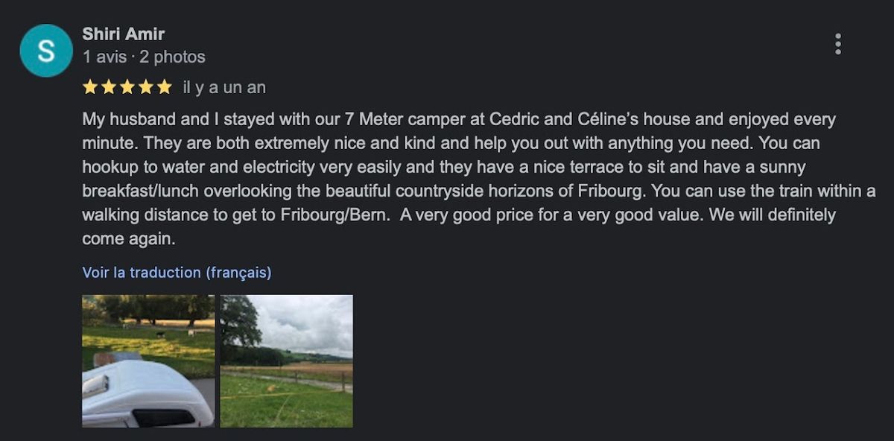Click the closing "come again." text
Viewport: 894px width, 441px height.
129,240
